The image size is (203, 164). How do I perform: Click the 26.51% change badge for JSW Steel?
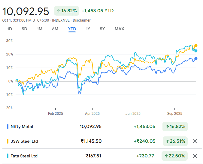point(175,141)
